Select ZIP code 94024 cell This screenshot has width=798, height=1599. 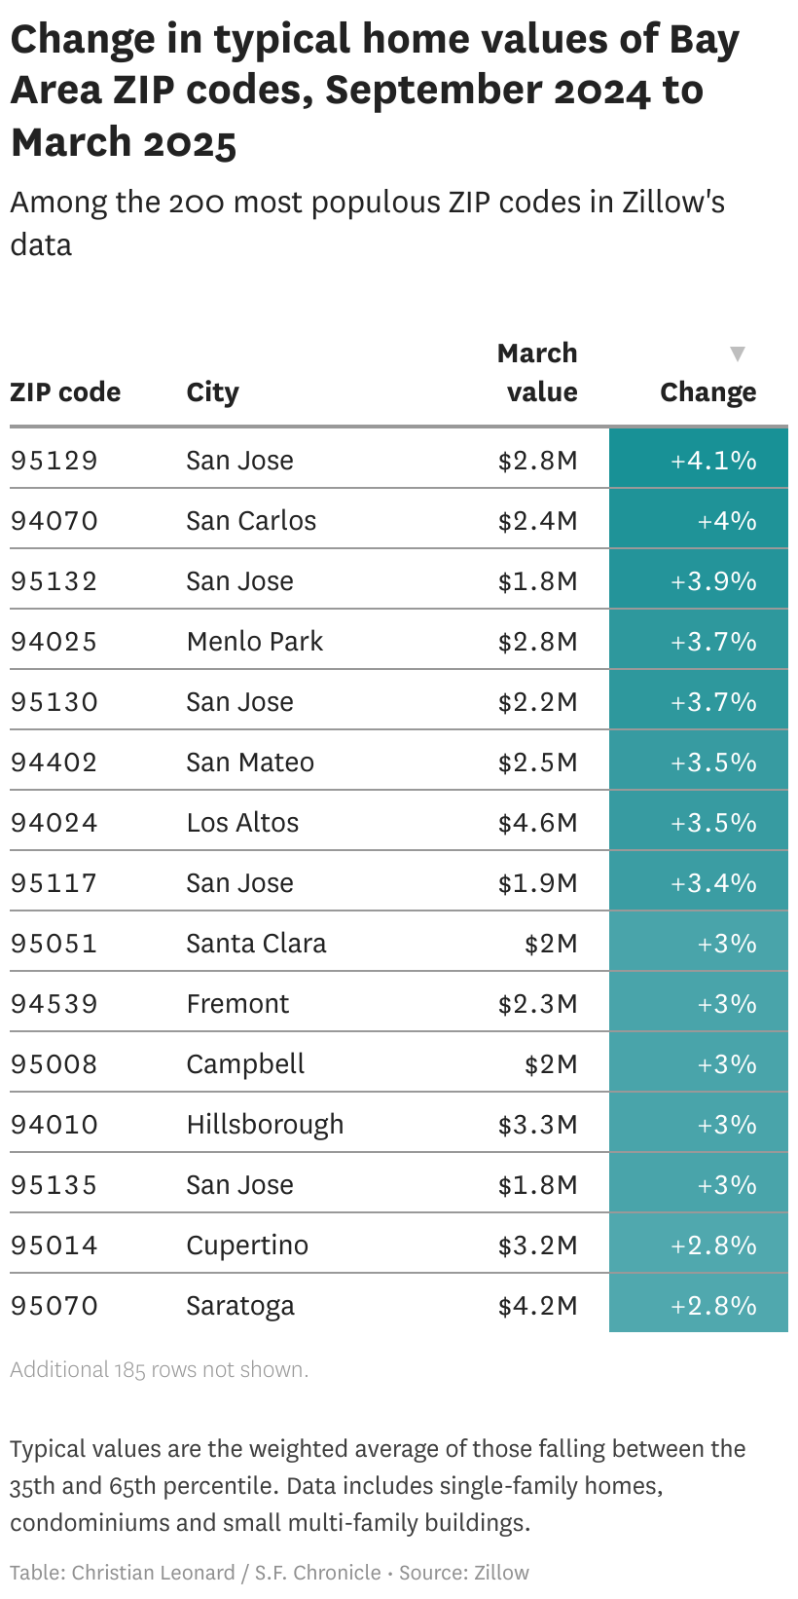pos(54,823)
